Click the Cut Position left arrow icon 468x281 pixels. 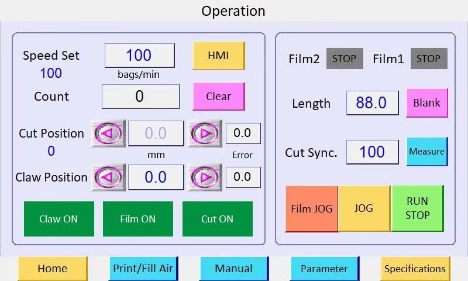108,133
